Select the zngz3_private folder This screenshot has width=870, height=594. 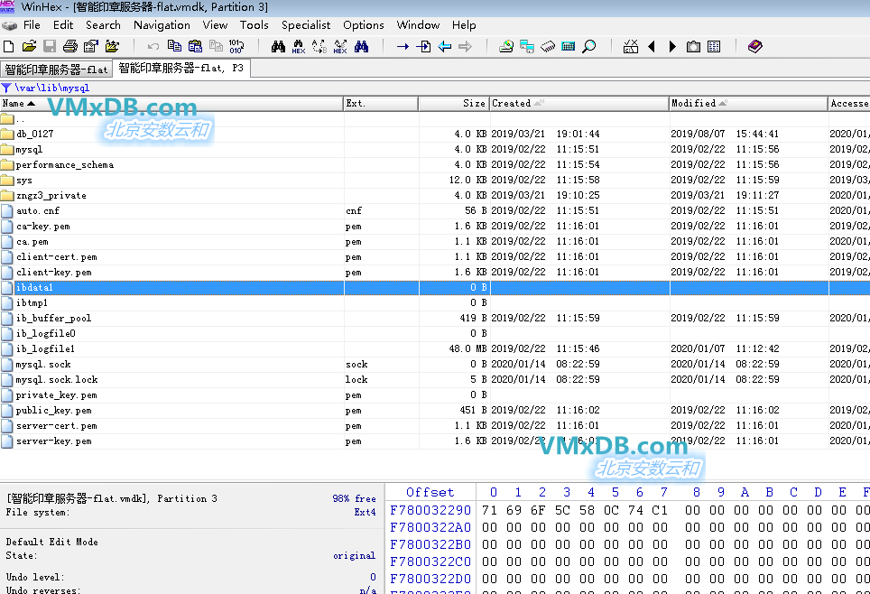(x=51, y=195)
